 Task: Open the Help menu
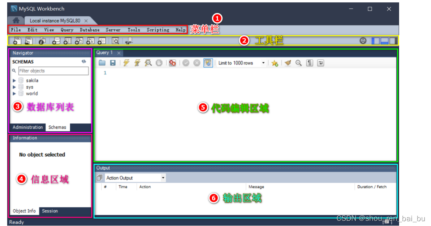181,29
